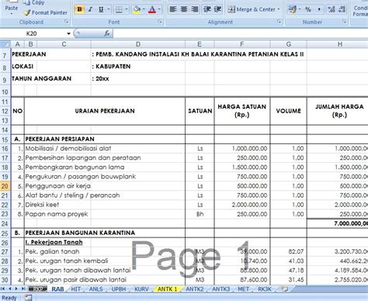The image size is (368, 301).
Task: Open Number dialog launcher
Action: pyautogui.click(x=345, y=22)
